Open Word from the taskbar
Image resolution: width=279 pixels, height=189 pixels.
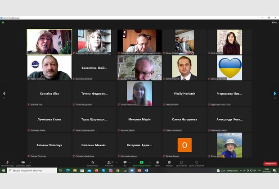click(146, 171)
